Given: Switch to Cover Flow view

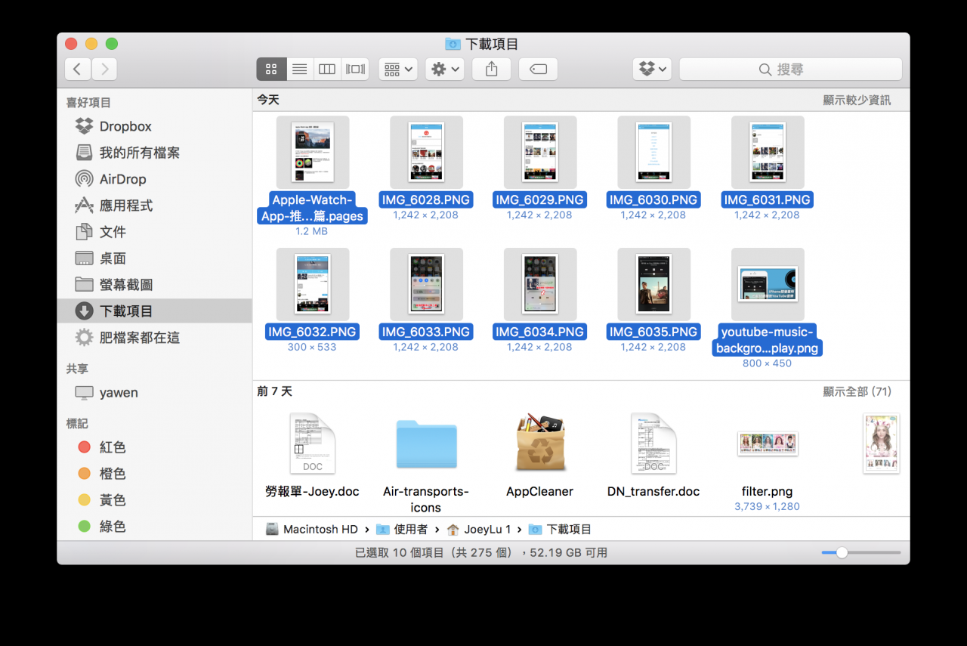Looking at the screenshot, I should (x=354, y=69).
